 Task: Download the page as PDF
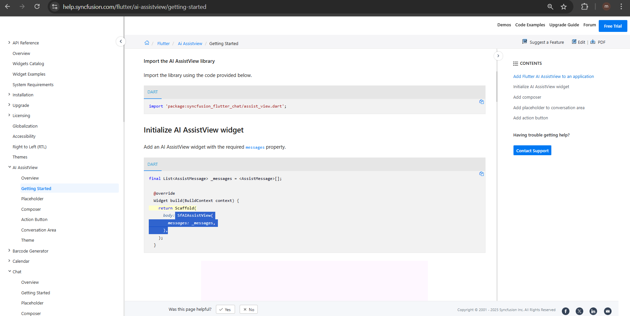pos(598,42)
